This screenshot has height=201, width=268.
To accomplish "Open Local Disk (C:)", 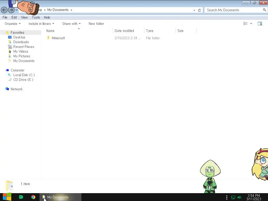I will click(x=24, y=75).
